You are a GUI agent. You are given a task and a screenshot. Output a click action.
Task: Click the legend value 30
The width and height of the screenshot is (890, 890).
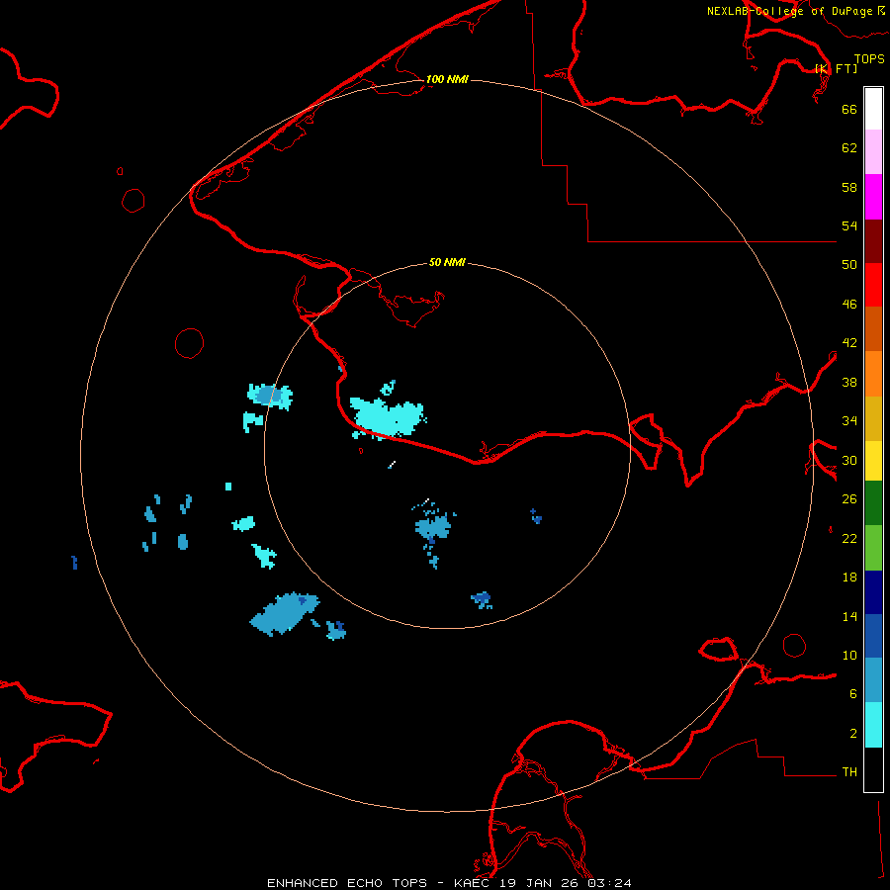pyautogui.click(x=849, y=460)
